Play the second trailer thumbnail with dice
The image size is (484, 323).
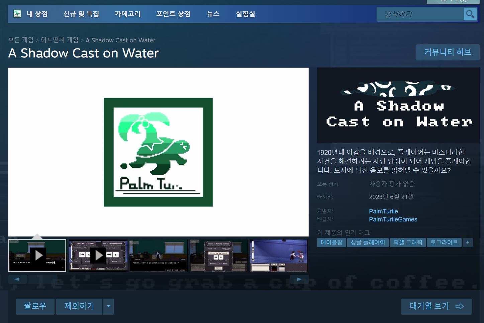[x=98, y=256]
